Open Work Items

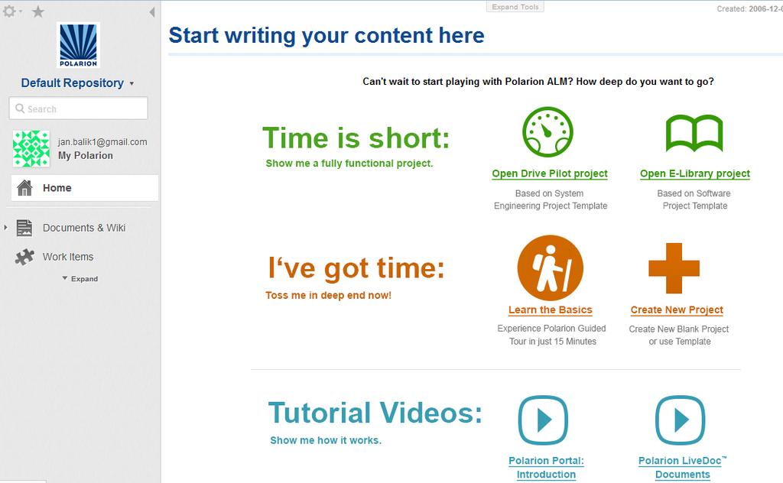(68, 257)
